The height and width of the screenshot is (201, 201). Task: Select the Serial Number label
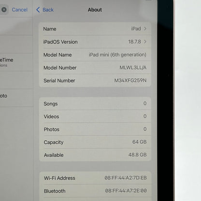[59, 81]
